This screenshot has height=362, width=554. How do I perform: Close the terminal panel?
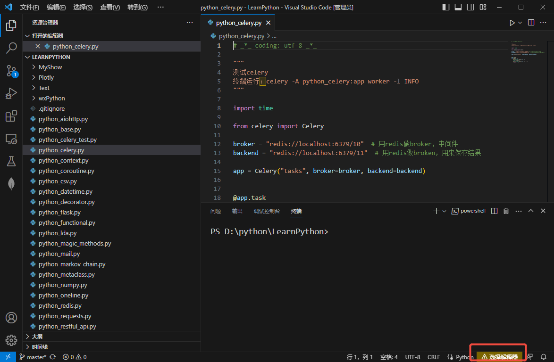point(543,211)
